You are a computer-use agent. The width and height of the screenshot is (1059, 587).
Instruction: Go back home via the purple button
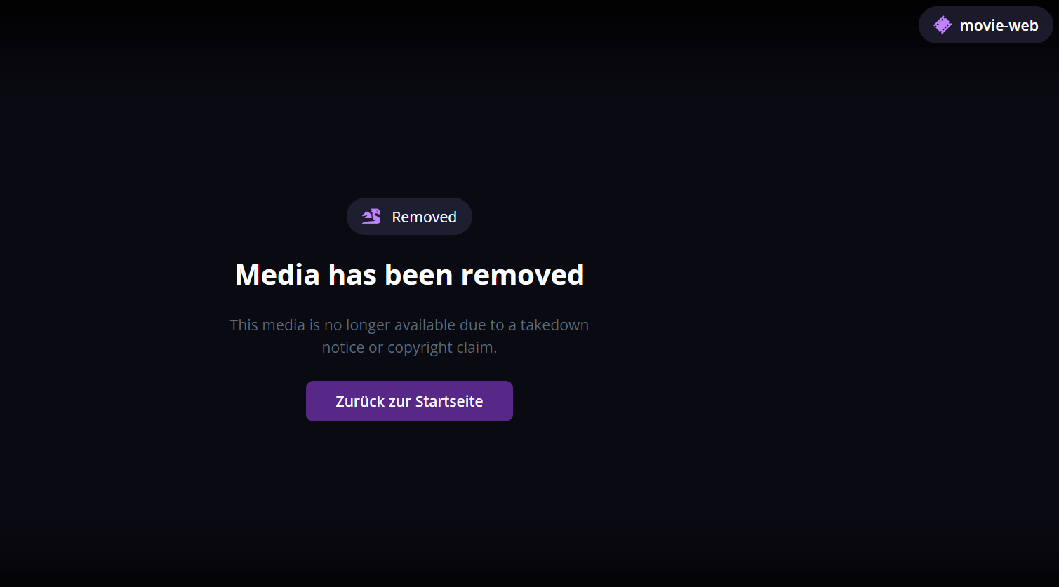(x=409, y=401)
